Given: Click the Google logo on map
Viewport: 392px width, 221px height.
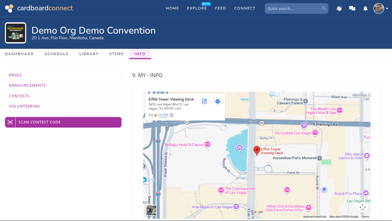Looking at the screenshot, I should 257,212.
